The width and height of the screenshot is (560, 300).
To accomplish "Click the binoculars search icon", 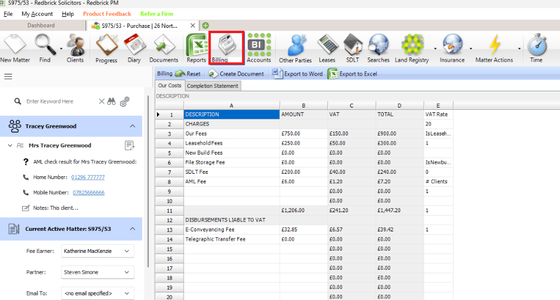I will 112,101.
